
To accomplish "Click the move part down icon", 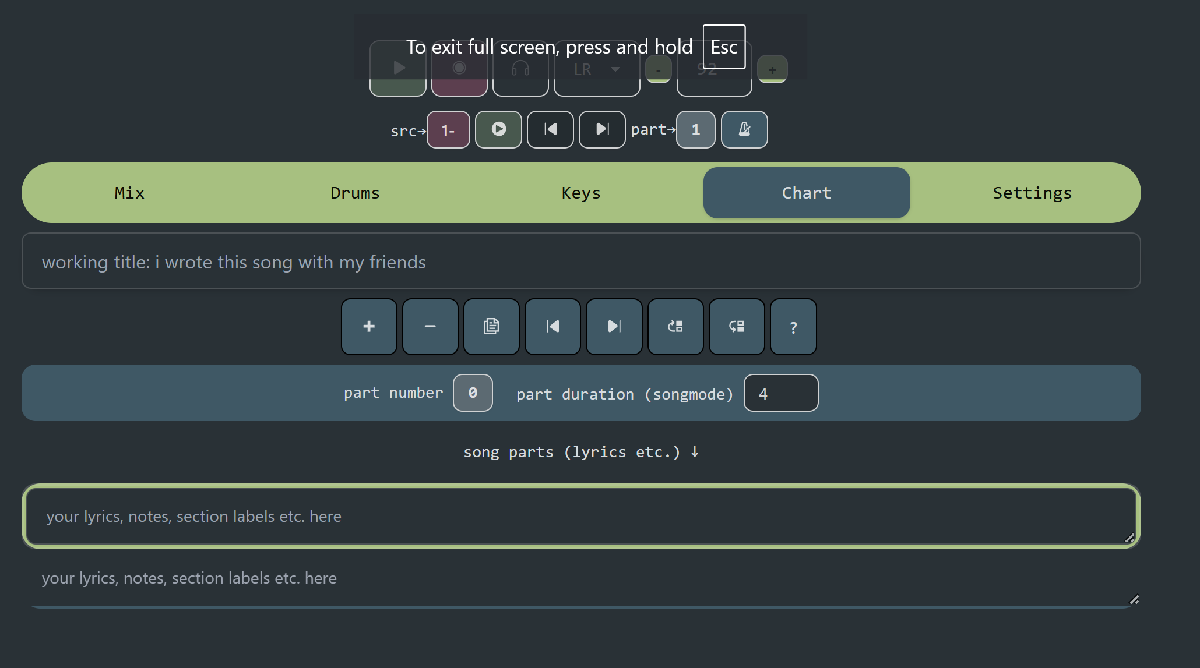I will click(737, 327).
